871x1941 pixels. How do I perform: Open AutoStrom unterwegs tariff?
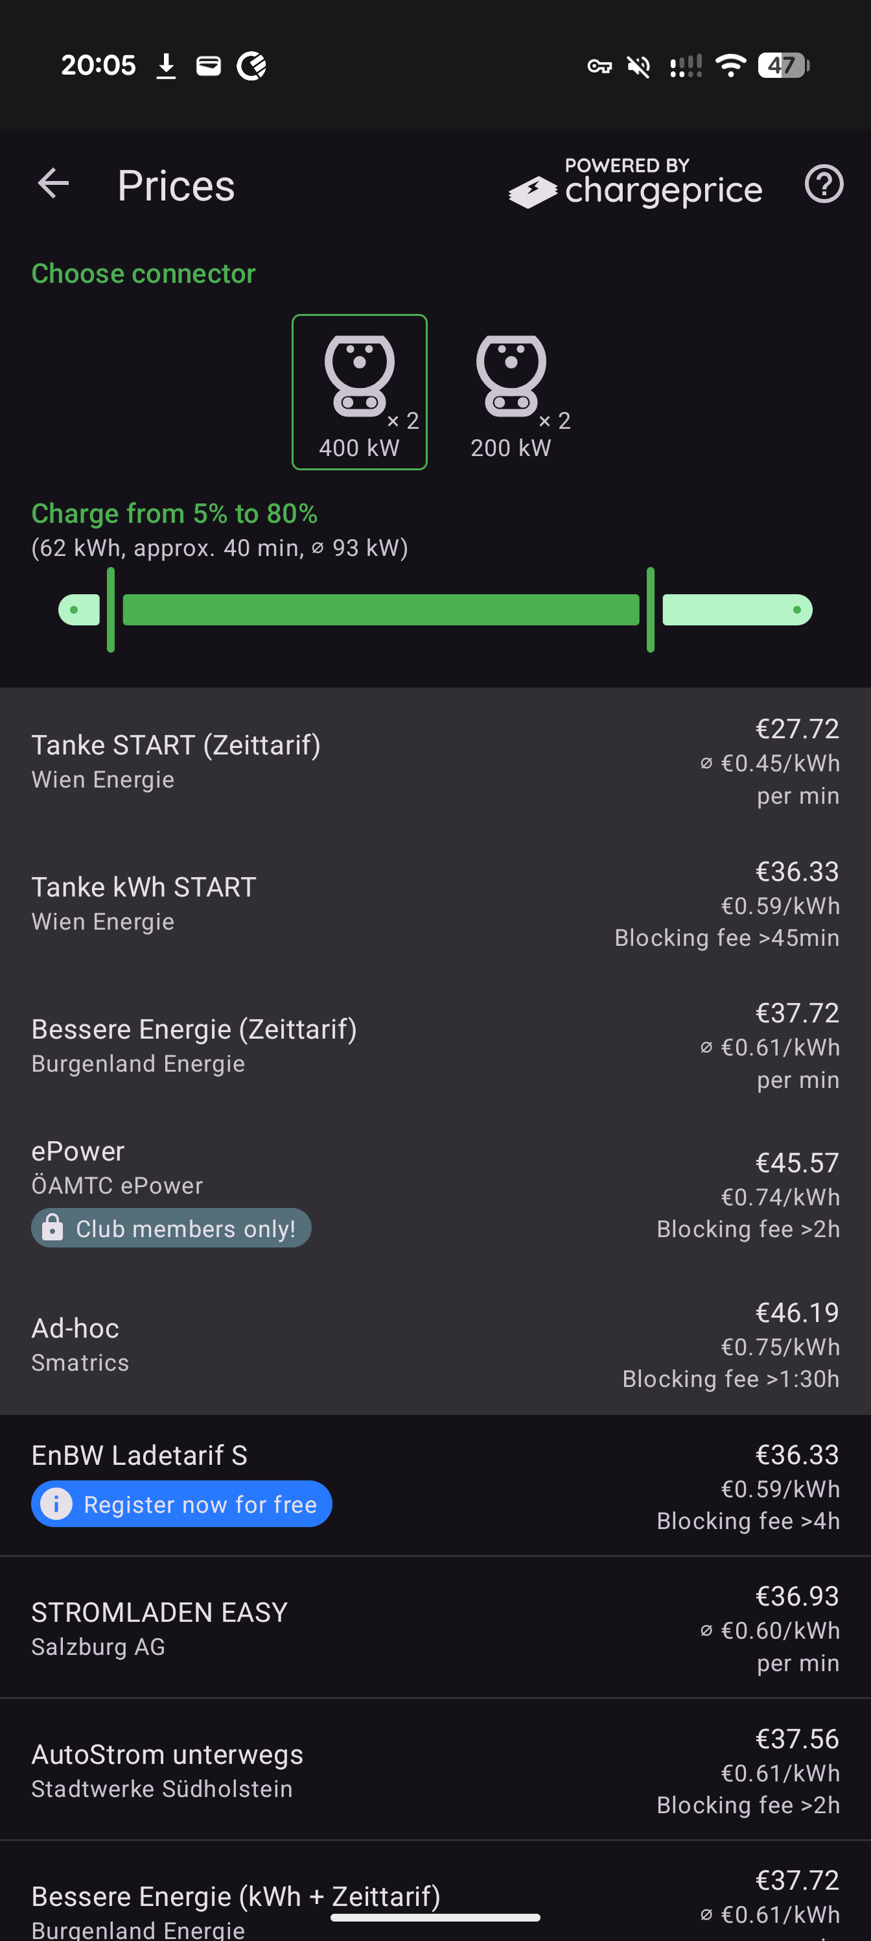tap(435, 1770)
